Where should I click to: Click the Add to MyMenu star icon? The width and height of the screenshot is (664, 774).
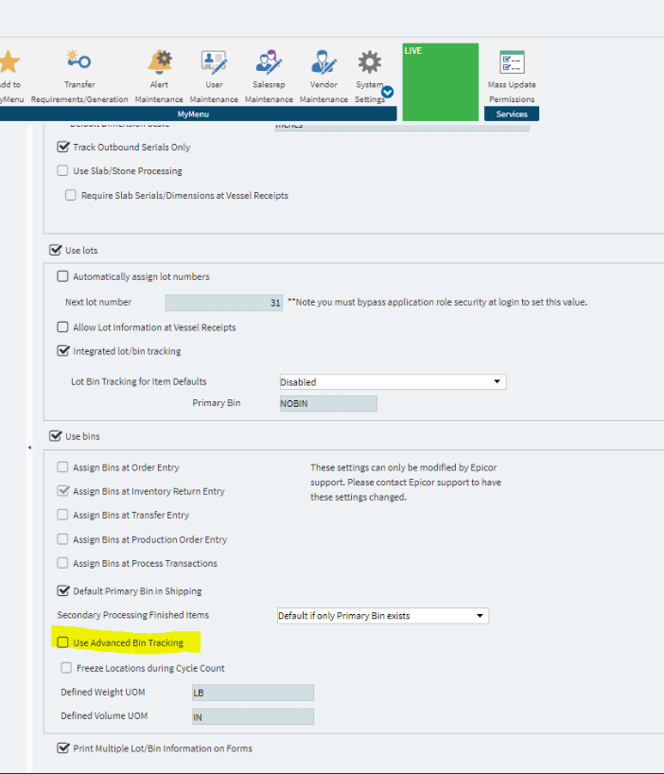click(9, 63)
